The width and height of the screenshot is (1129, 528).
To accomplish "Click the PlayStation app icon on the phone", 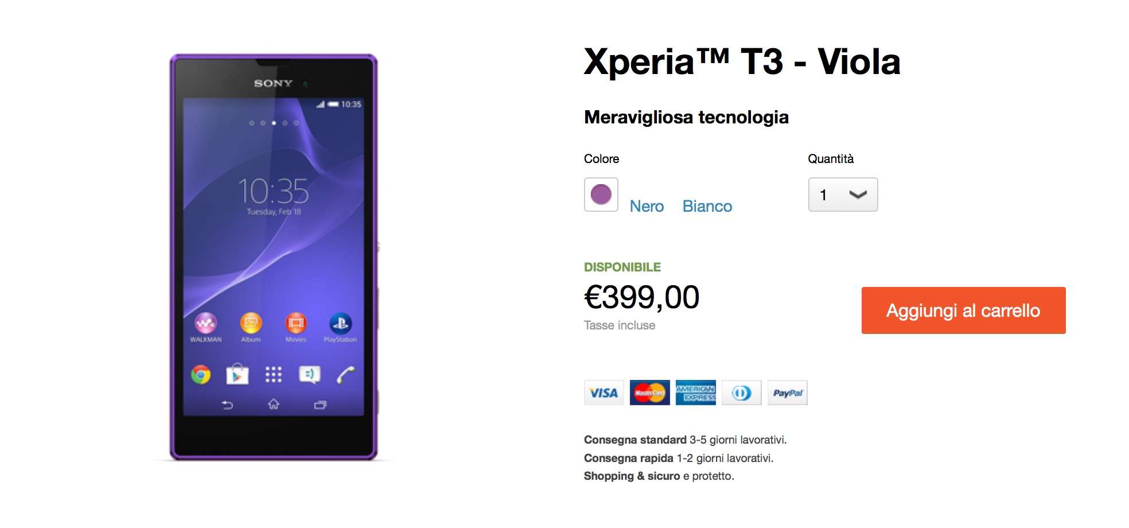I will [x=340, y=324].
